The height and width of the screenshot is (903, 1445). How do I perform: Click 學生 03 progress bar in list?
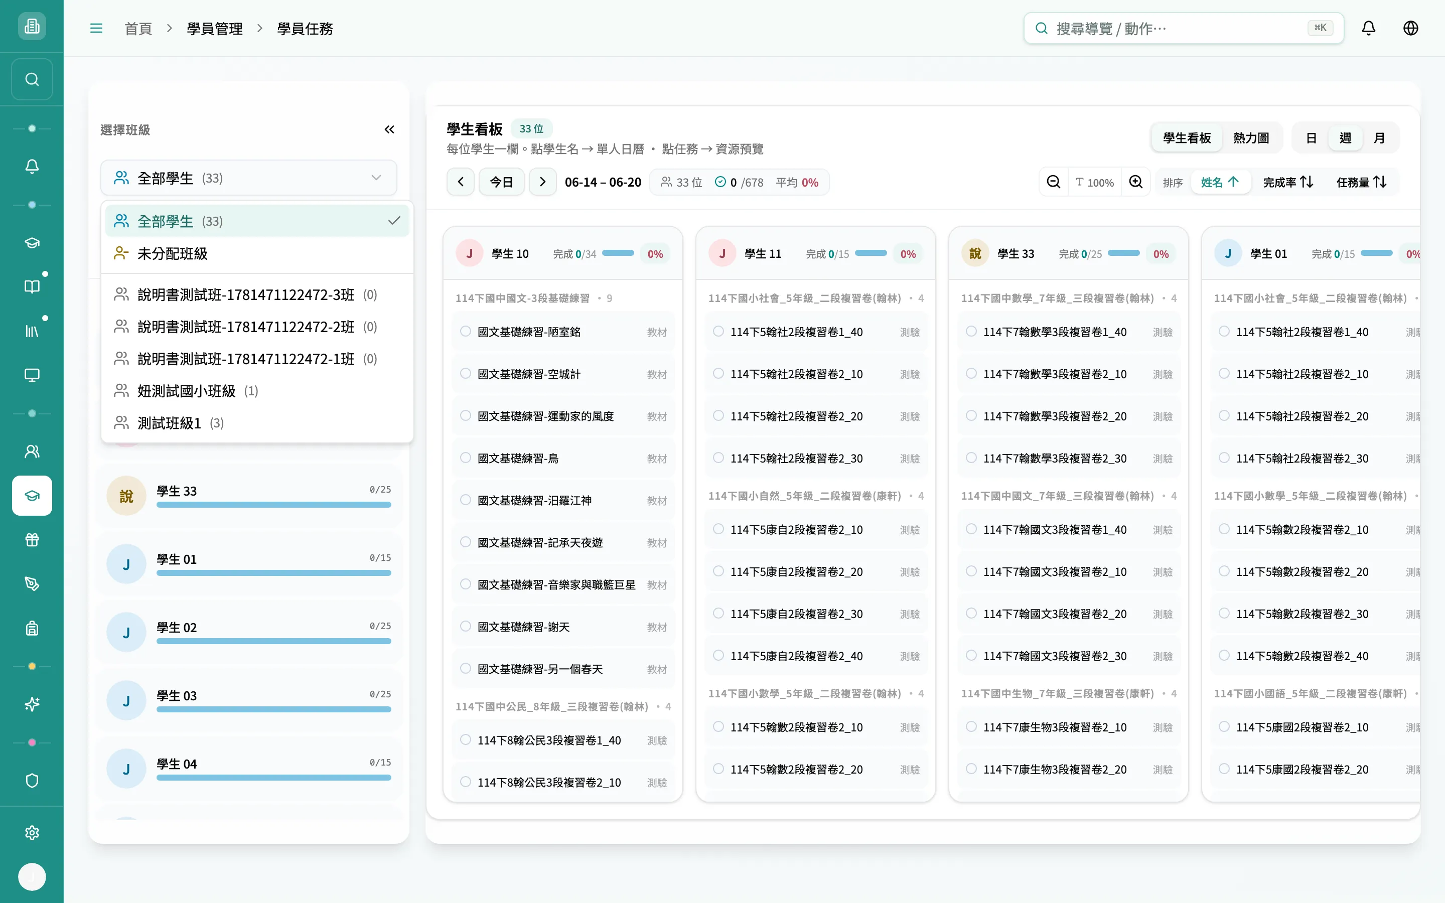point(273,709)
